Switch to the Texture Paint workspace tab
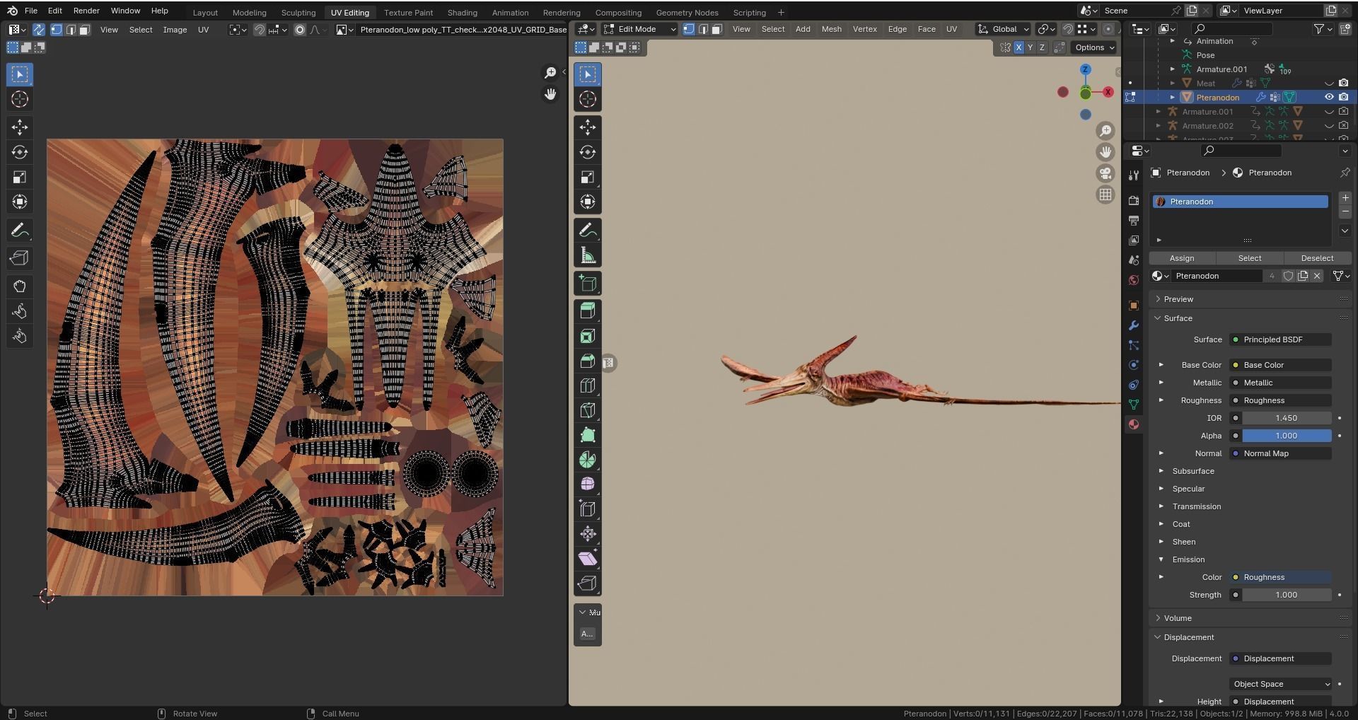This screenshot has width=1358, height=720. (408, 13)
